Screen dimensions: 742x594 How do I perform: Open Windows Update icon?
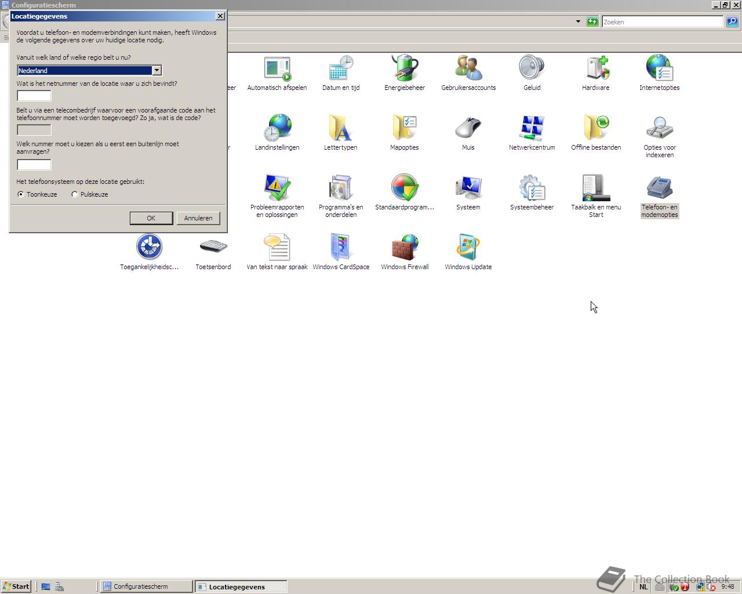pos(468,247)
